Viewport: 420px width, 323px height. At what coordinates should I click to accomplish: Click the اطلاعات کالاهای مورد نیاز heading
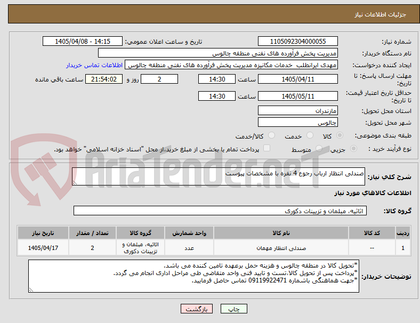(x=373, y=193)
